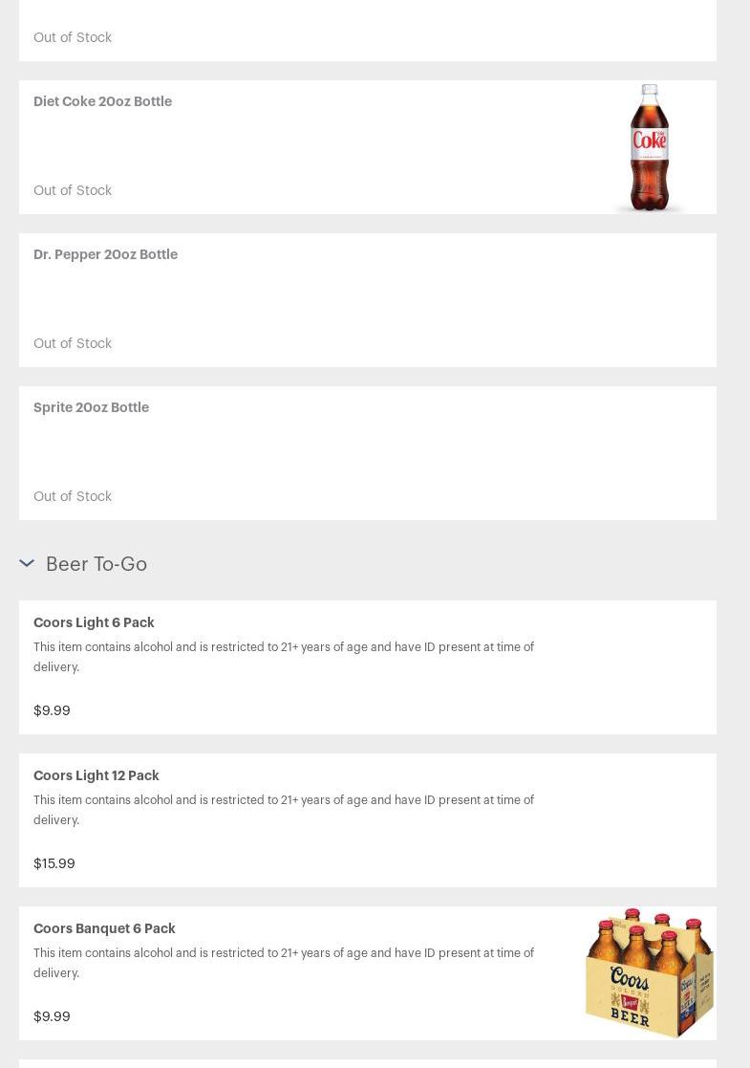Click the $15.99 price of Coors Light 12 Pack
750x1068 pixels.
54,863
